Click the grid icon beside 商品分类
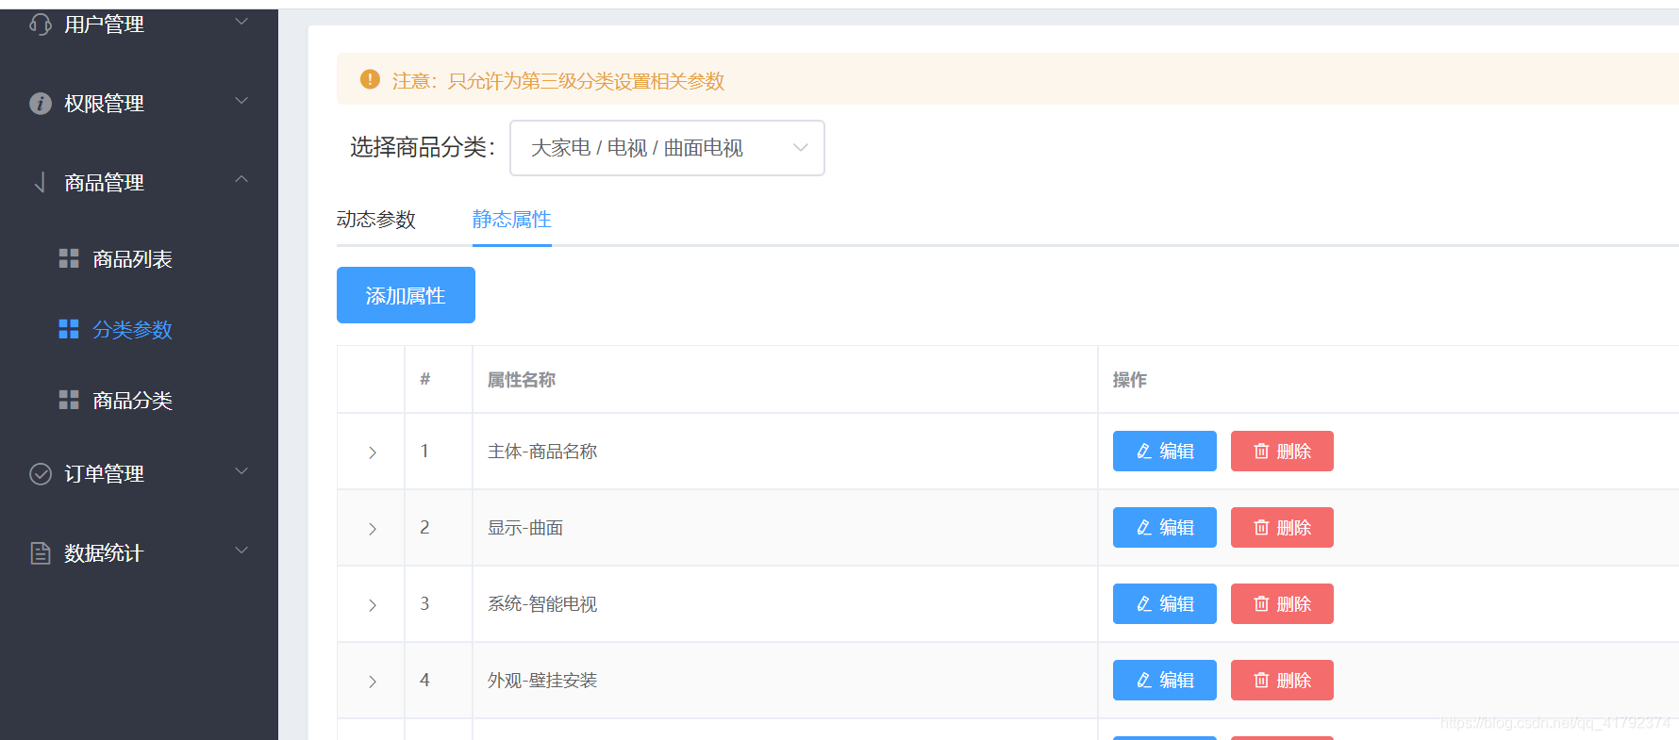This screenshot has height=740, width=1679. pos(69,400)
